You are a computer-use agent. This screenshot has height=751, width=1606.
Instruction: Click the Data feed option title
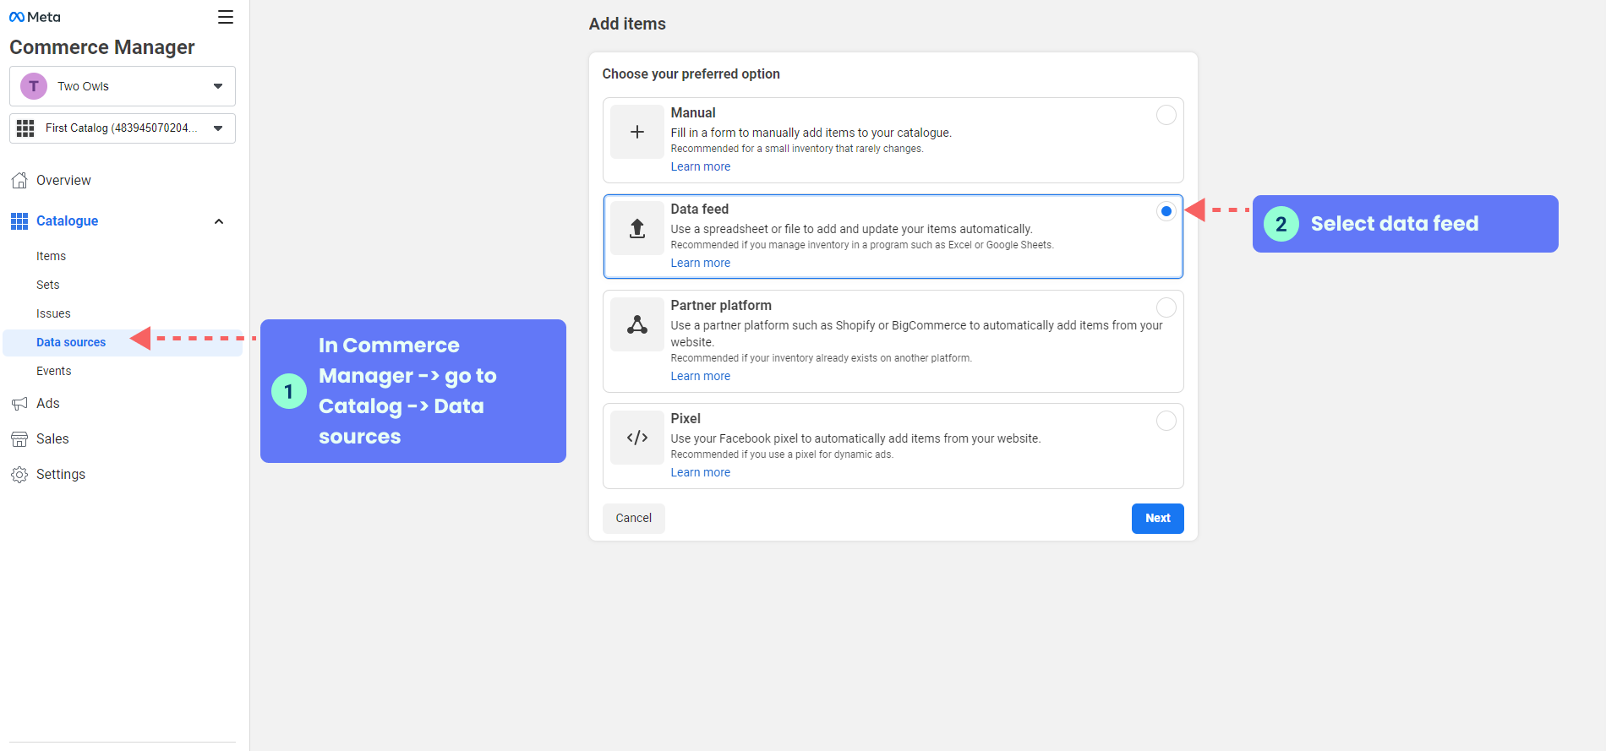(x=700, y=210)
